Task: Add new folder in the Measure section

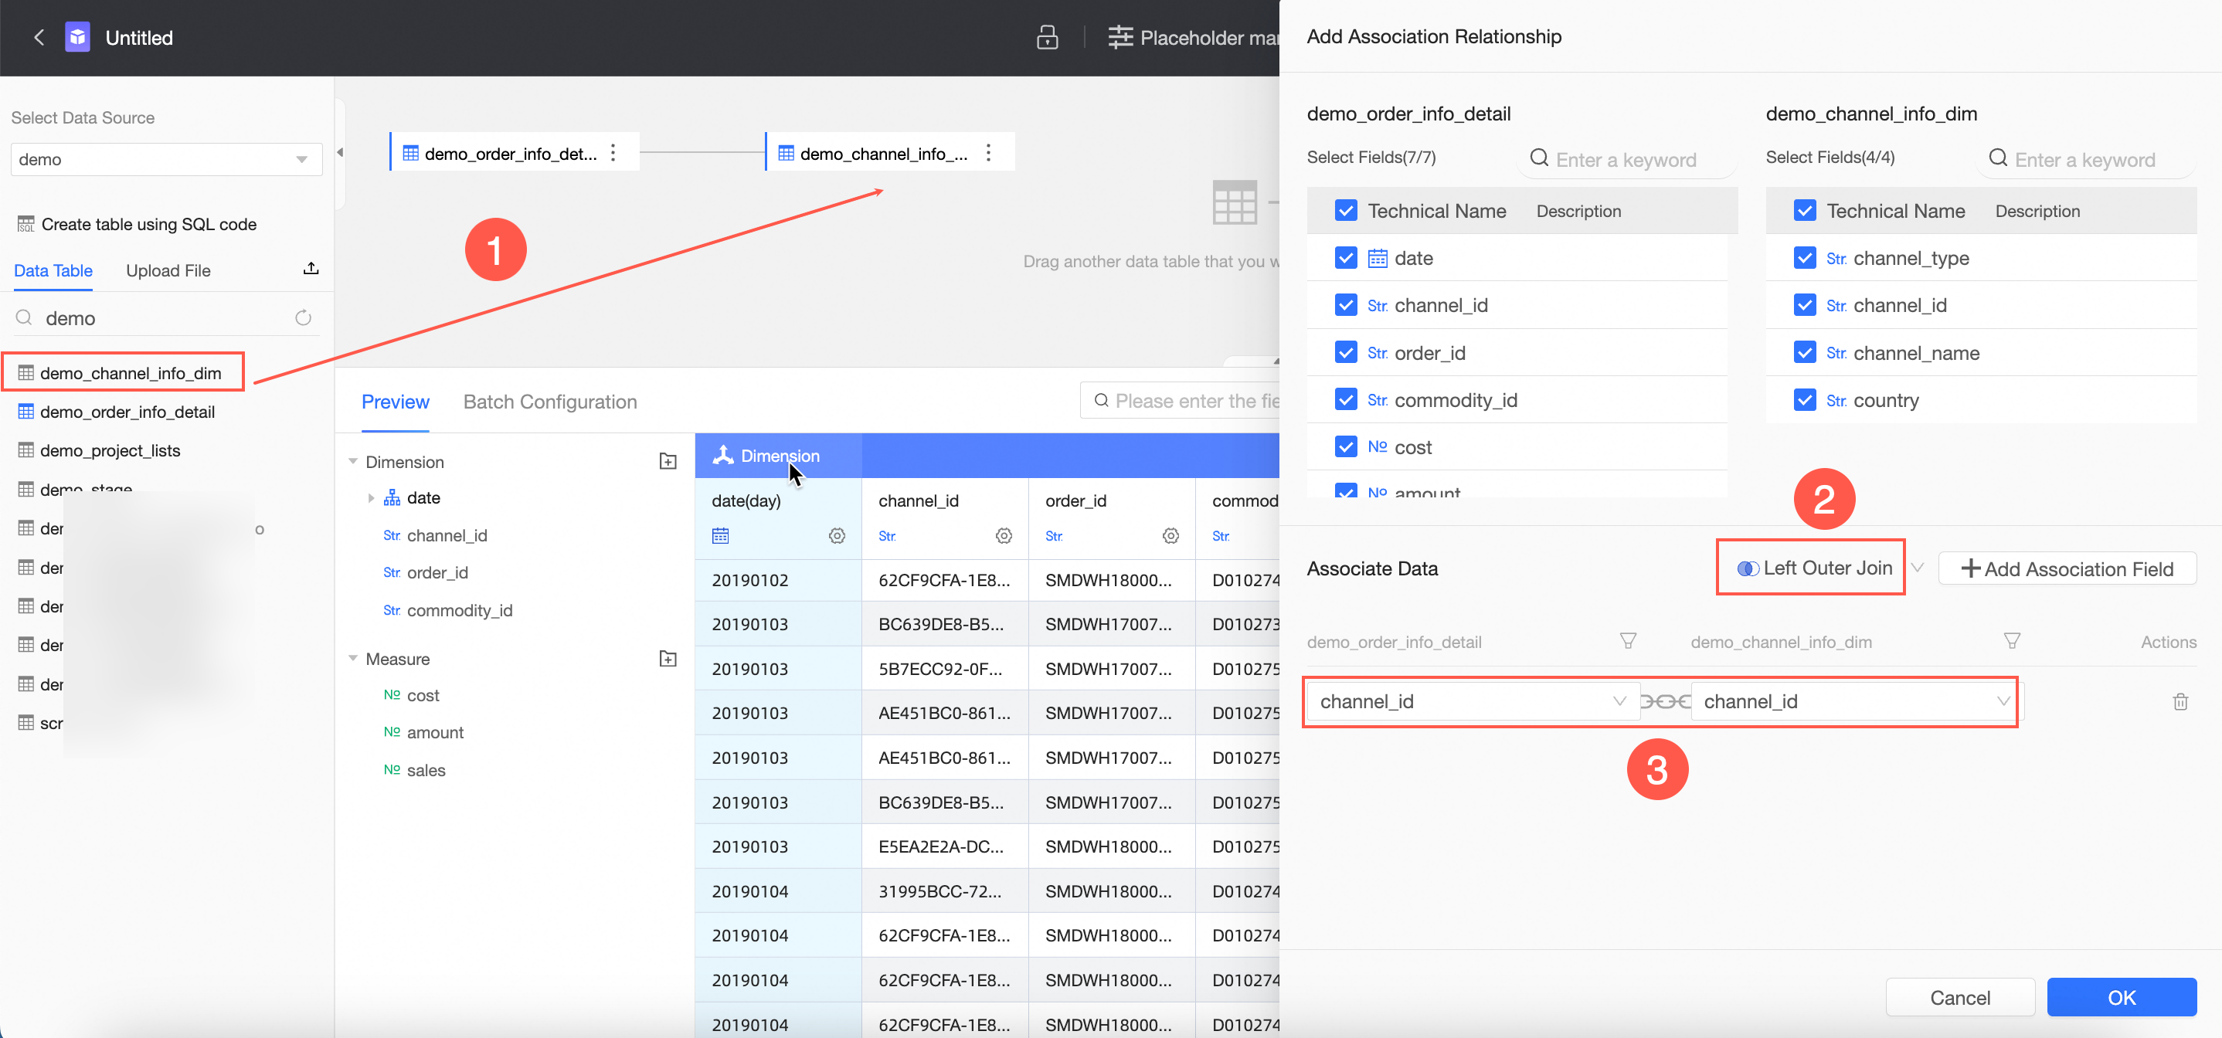Action: (x=668, y=659)
